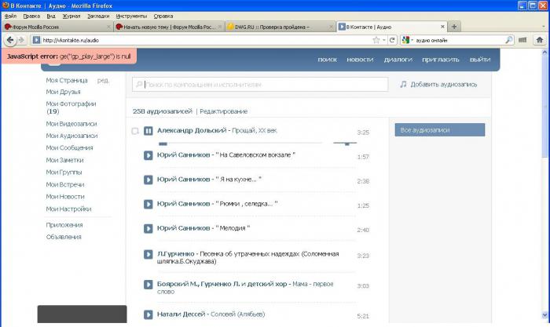550x327 pixels.
Task: Click the address bar URL field
Action: (x=206, y=40)
